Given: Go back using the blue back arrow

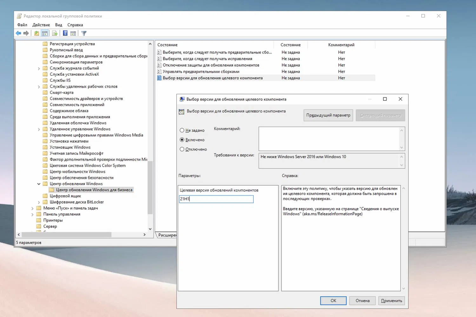Looking at the screenshot, I should (x=18, y=33).
